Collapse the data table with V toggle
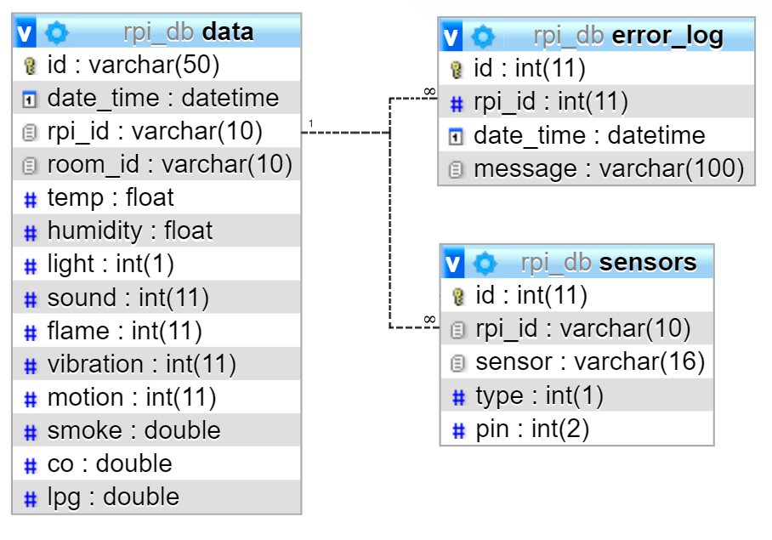This screenshot has width=772, height=540. (26, 33)
